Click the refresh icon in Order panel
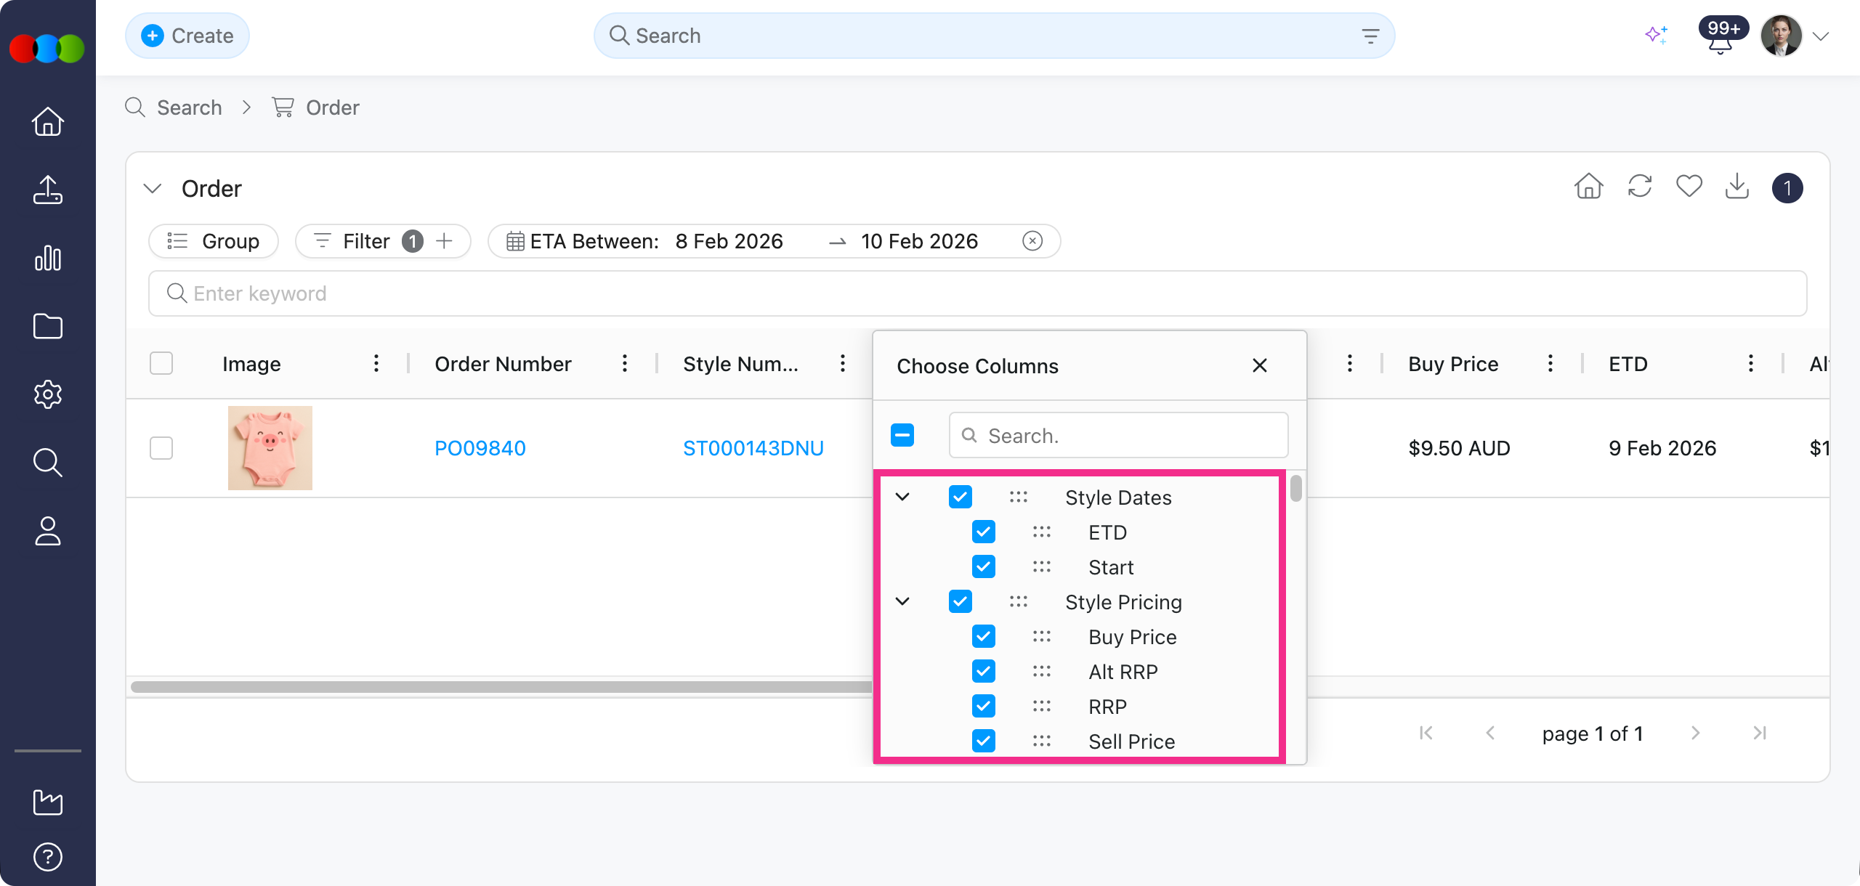 1640,187
